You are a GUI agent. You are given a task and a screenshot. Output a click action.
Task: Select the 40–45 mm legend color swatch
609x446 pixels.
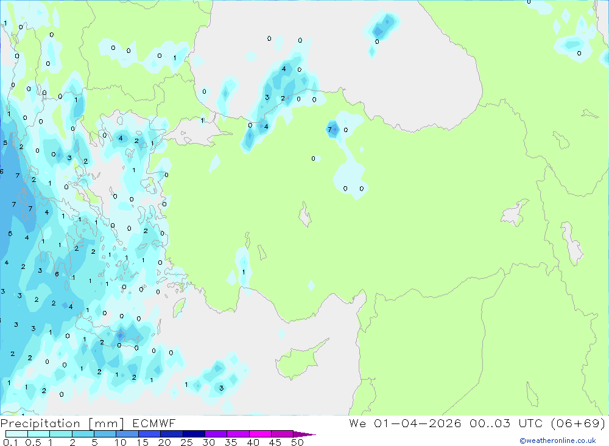coord(260,434)
